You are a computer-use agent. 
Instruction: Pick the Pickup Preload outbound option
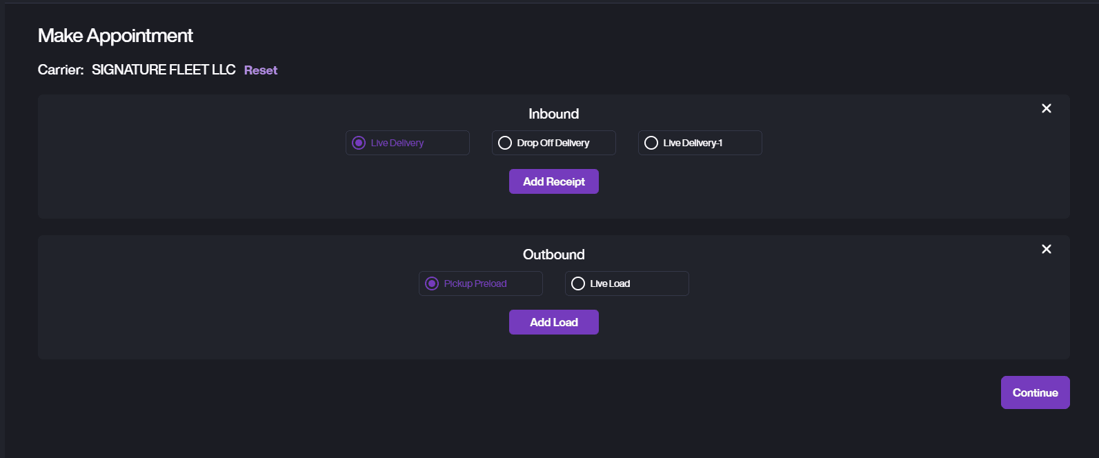pyautogui.click(x=432, y=283)
